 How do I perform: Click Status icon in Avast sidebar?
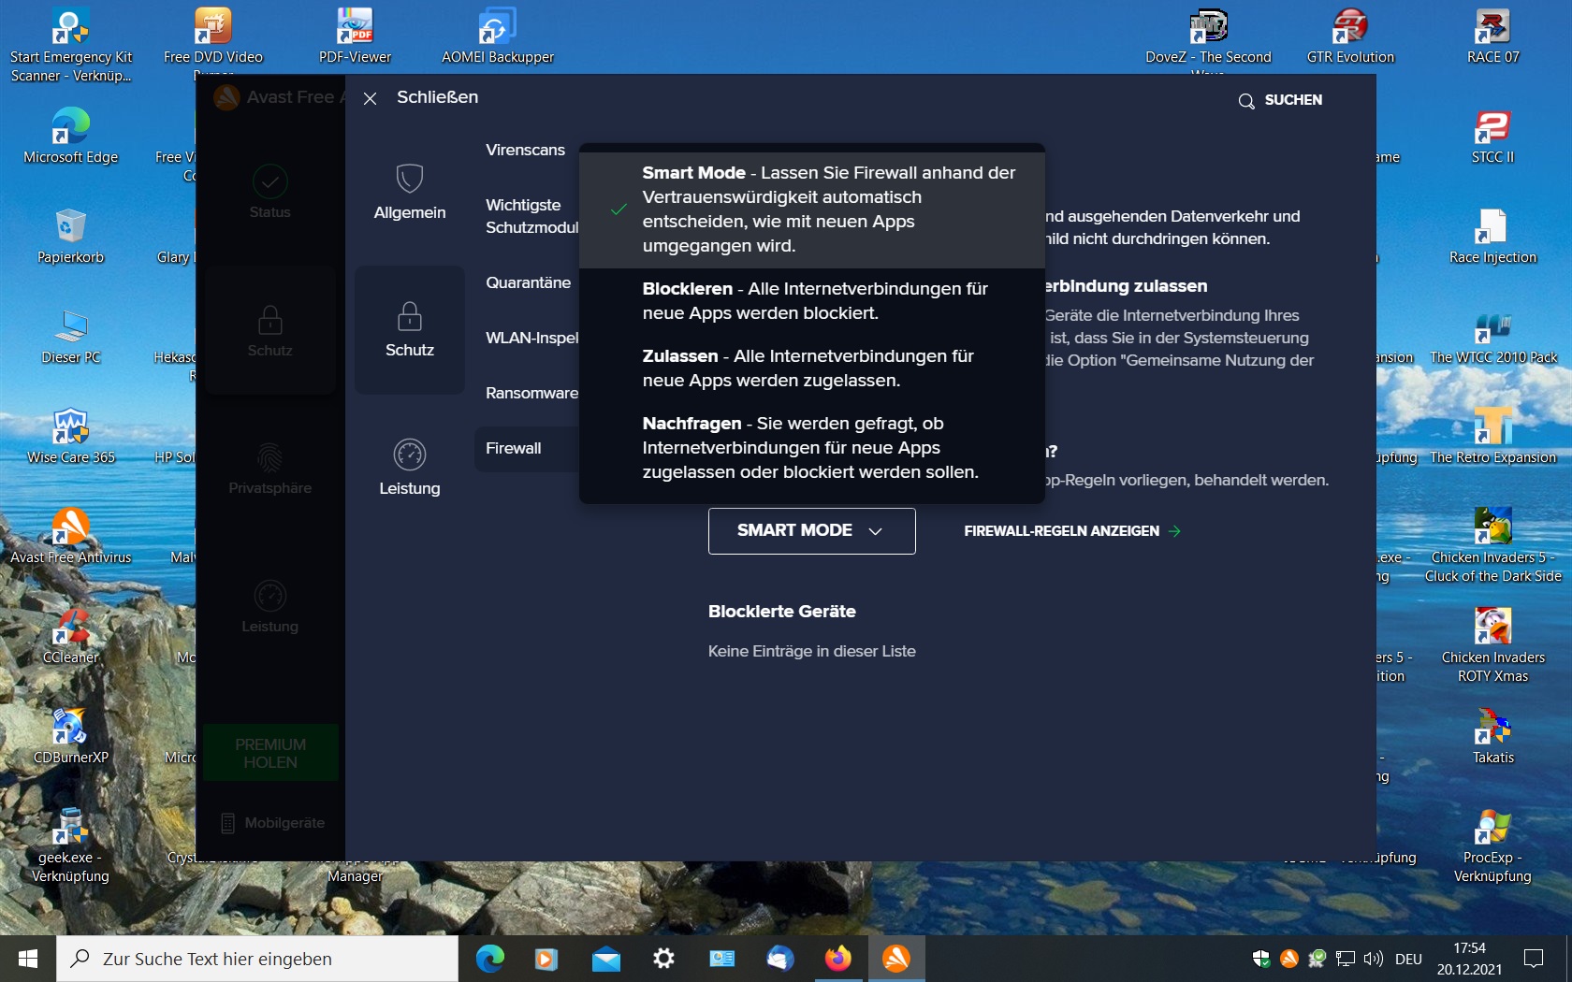click(x=269, y=181)
